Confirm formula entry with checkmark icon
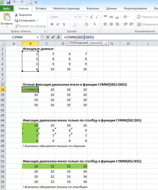Image resolution: width=158 pixels, height=190 pixels. pos(53,37)
